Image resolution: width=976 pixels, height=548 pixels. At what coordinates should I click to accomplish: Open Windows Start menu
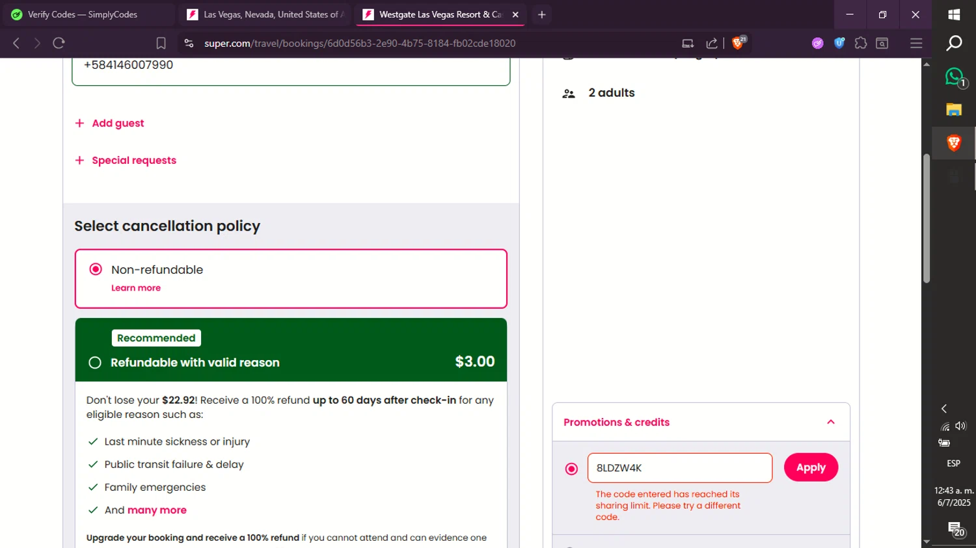(954, 14)
